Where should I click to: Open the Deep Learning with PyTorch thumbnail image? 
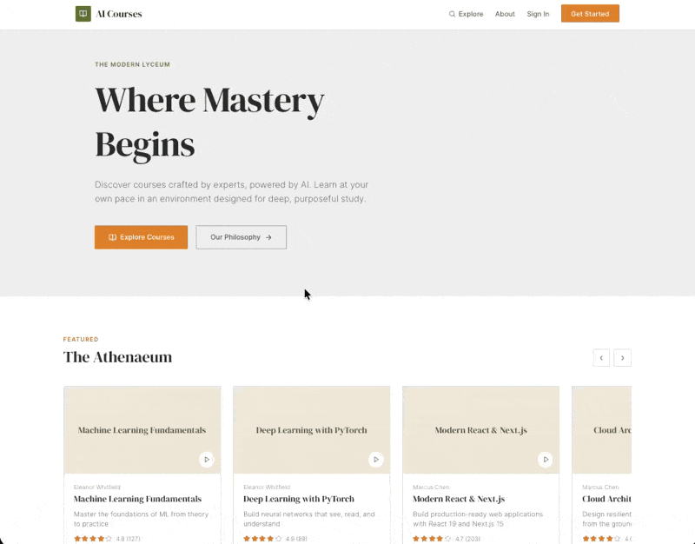[x=312, y=429]
